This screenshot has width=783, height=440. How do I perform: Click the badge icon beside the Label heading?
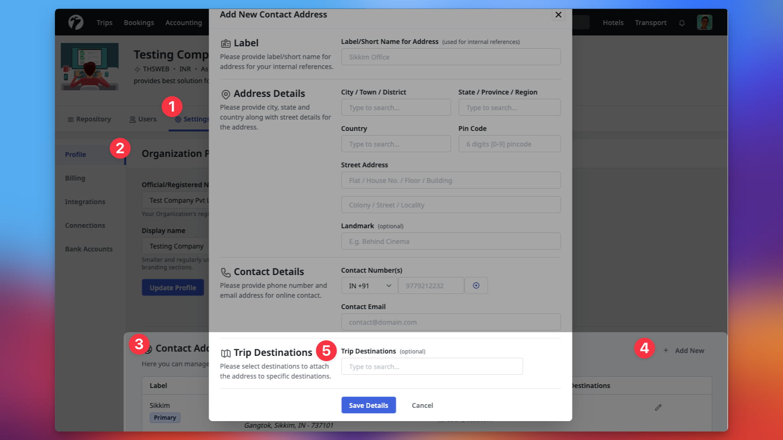226,43
